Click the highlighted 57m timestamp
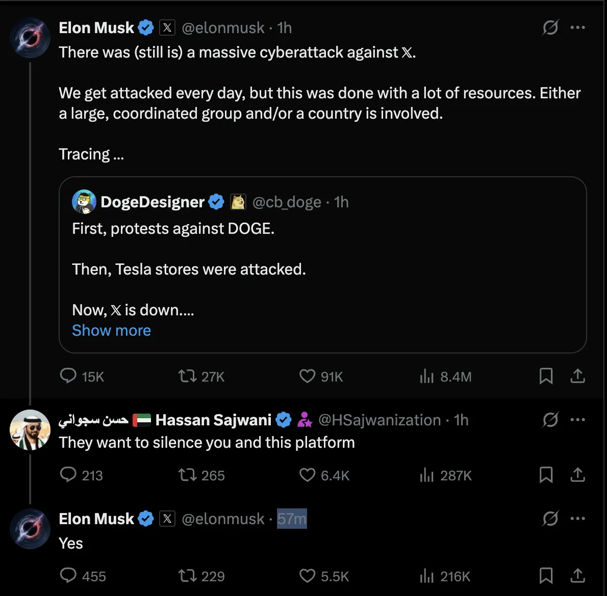This screenshot has width=607, height=596. click(292, 519)
